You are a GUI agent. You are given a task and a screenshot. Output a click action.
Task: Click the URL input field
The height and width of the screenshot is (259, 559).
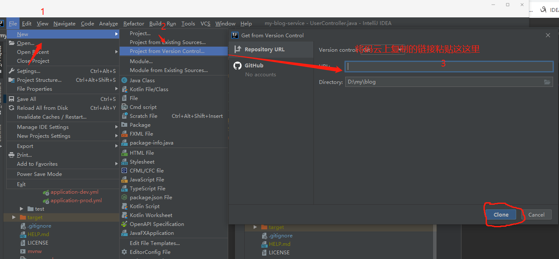point(449,67)
